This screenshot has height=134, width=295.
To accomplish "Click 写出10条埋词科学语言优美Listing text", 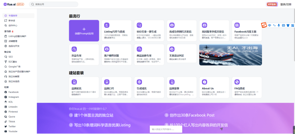I will tap(102, 125).
